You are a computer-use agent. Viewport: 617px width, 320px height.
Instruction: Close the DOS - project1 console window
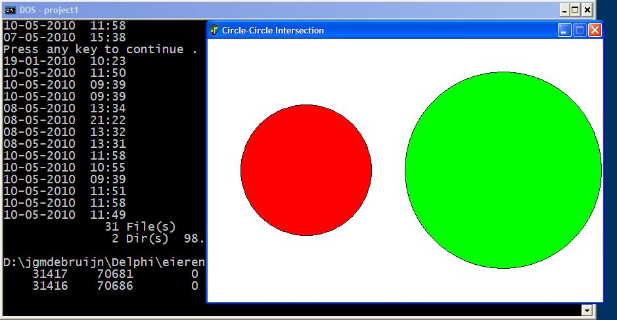click(587, 10)
